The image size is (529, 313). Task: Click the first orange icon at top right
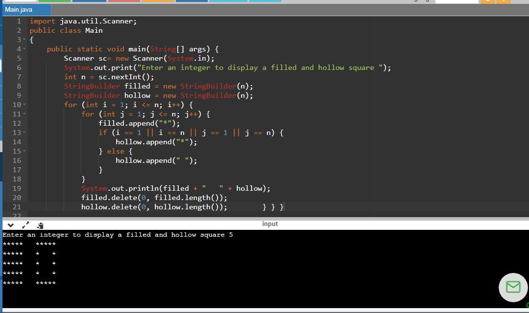(488, 1)
